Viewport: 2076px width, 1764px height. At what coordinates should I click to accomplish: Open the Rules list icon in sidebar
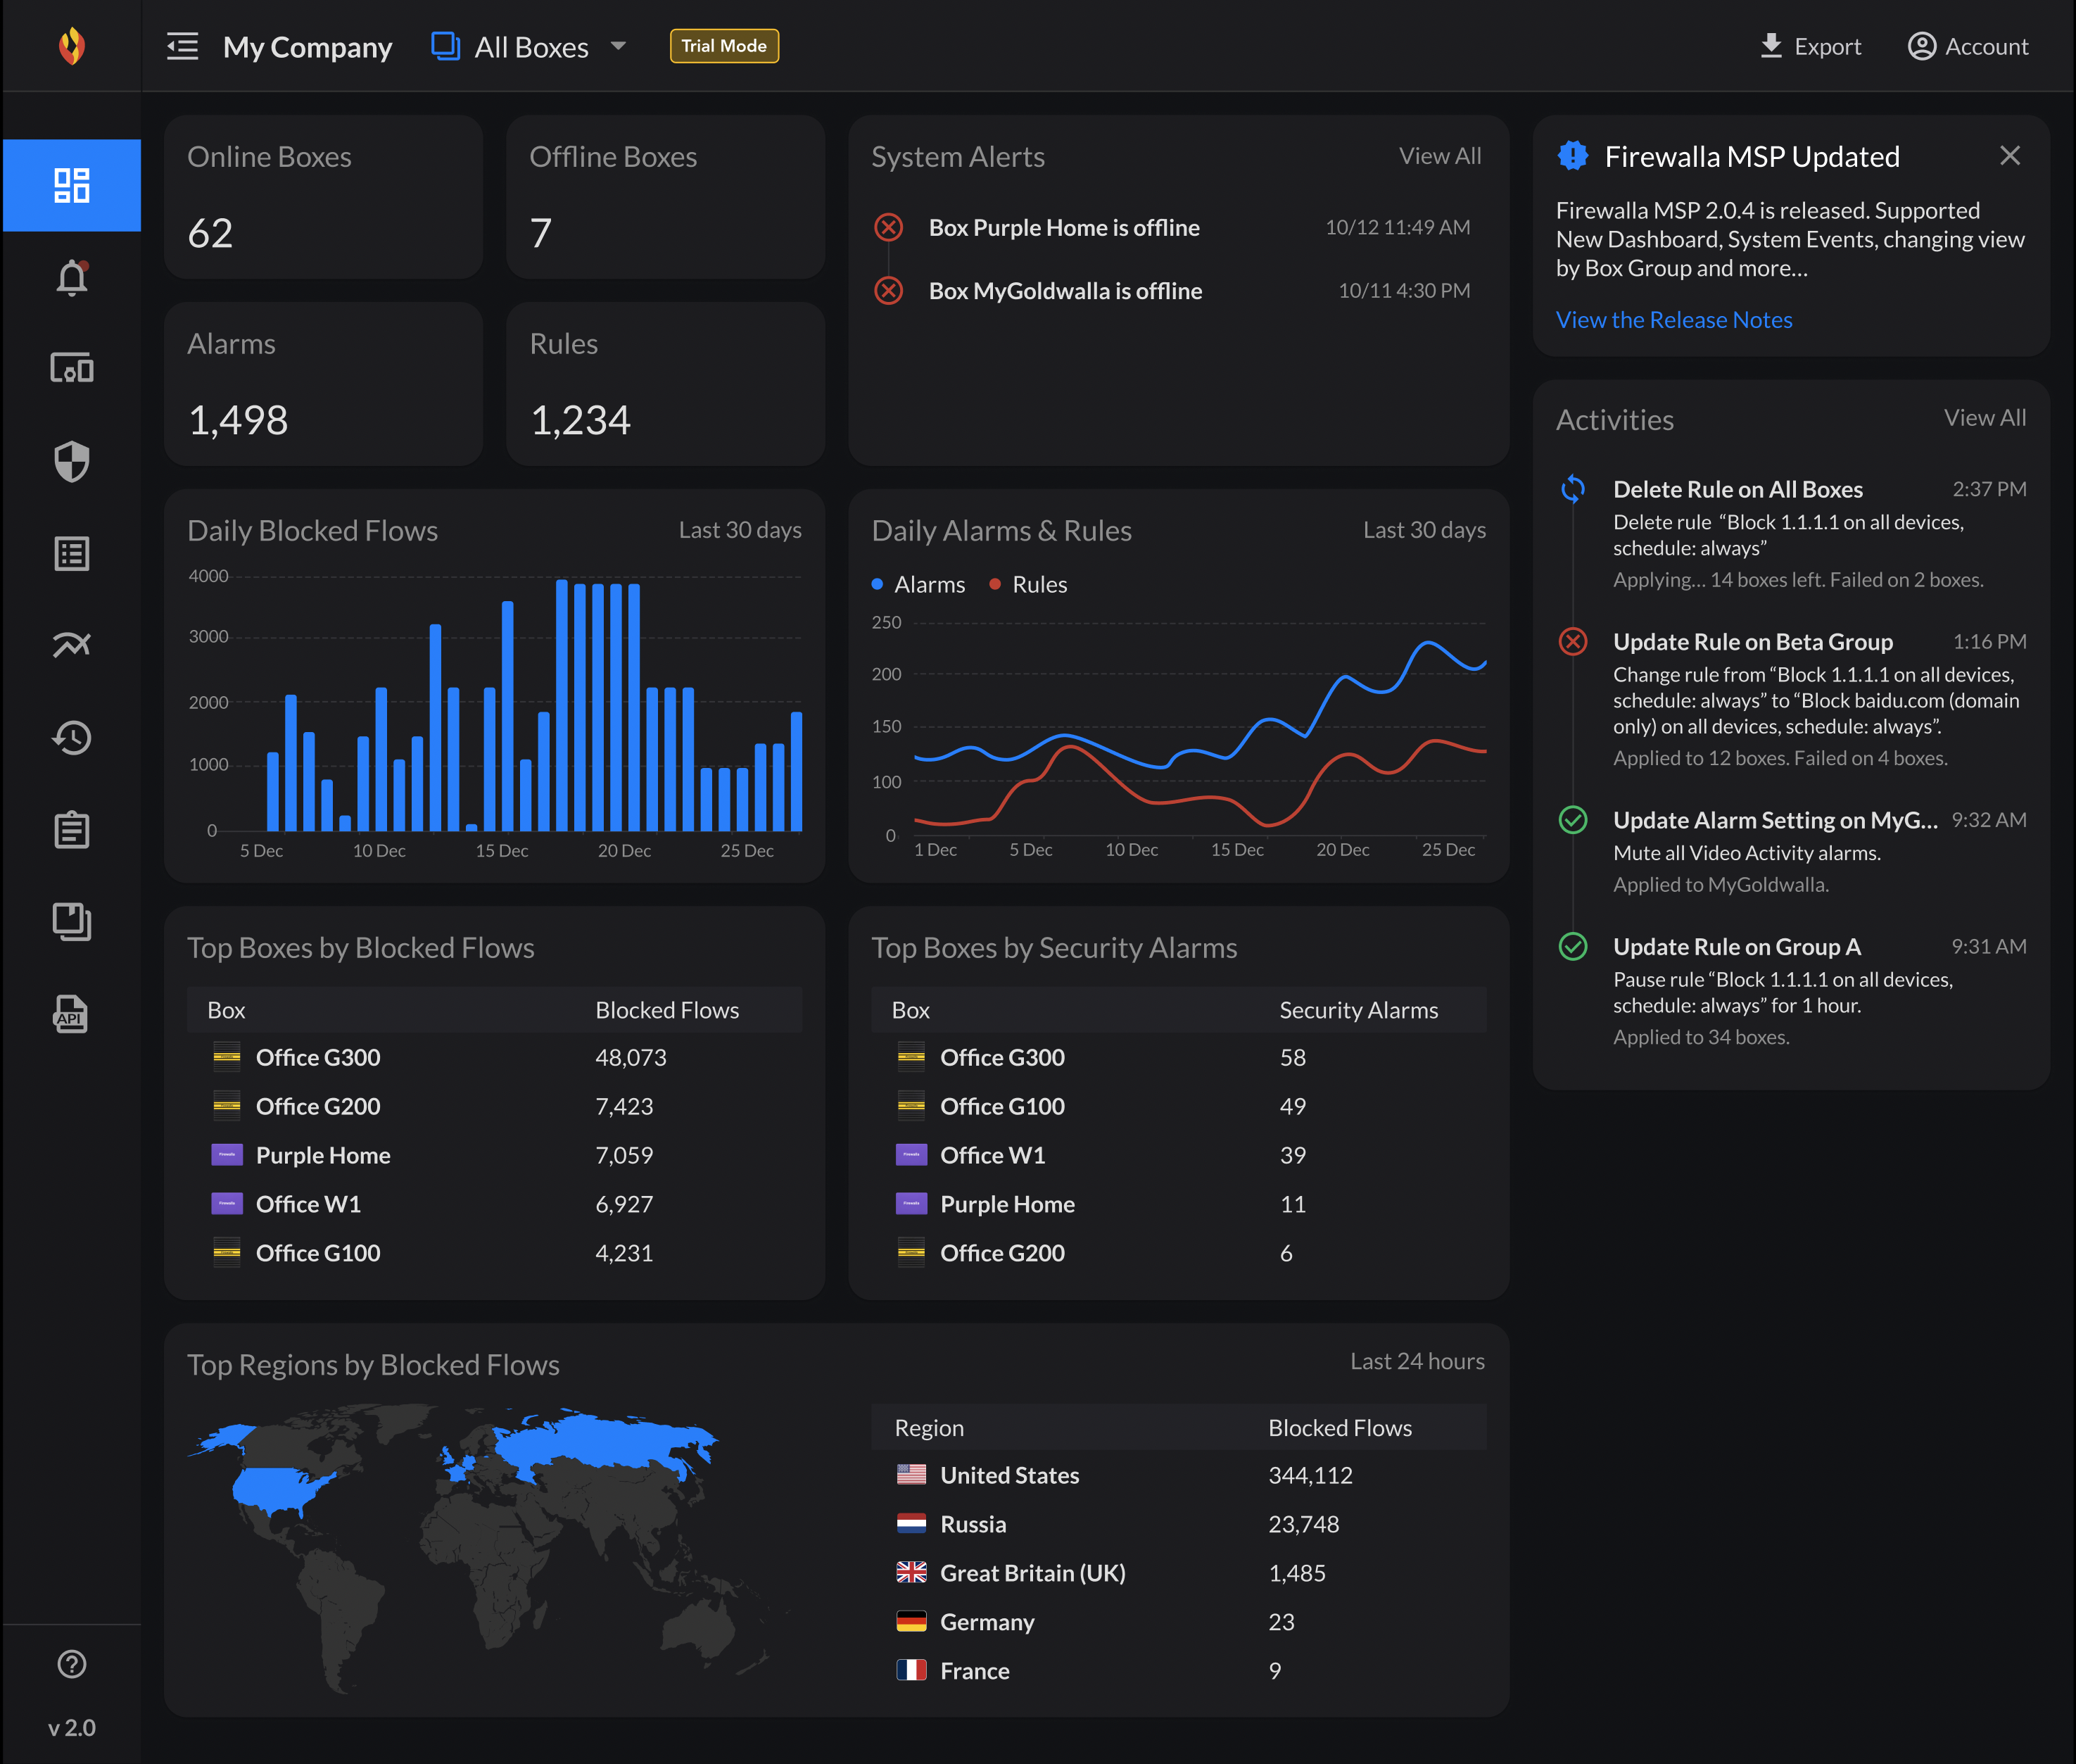[71, 553]
